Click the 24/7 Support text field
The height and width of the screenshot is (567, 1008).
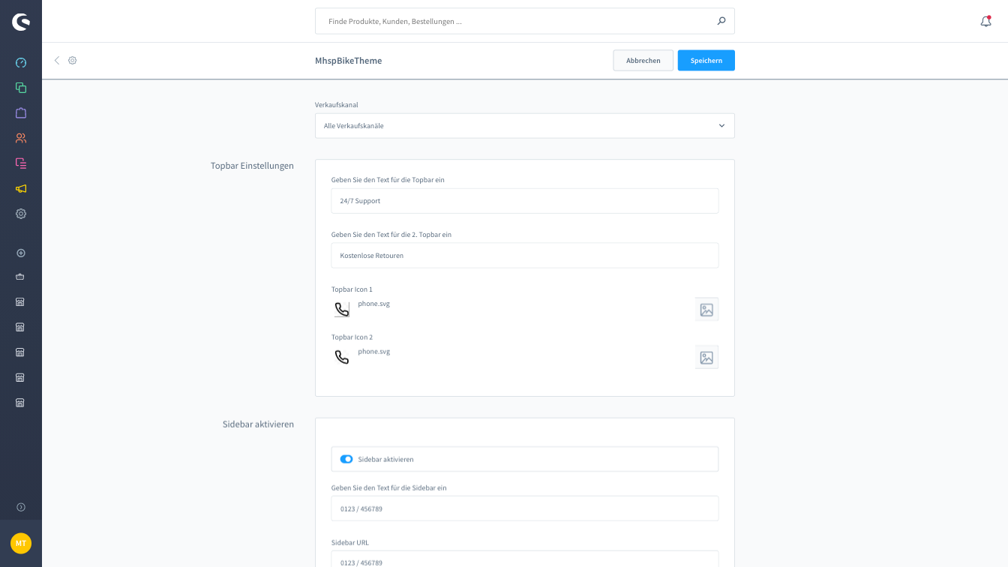[525, 201]
